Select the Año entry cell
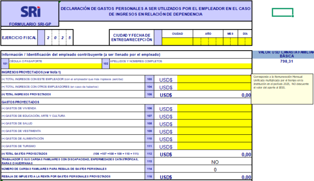This screenshot has width=314, height=181. coord(208,41)
